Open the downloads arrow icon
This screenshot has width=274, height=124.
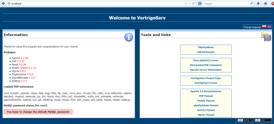coord(258,3)
